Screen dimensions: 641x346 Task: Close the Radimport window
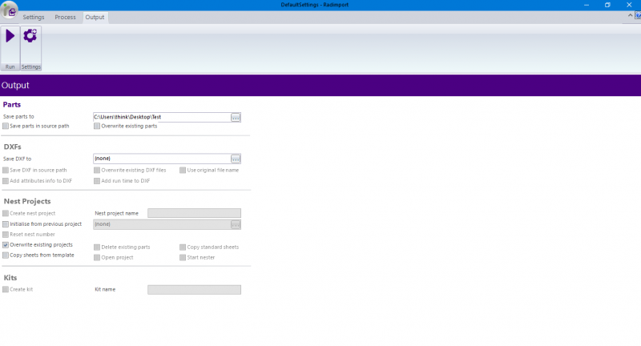click(630, 5)
